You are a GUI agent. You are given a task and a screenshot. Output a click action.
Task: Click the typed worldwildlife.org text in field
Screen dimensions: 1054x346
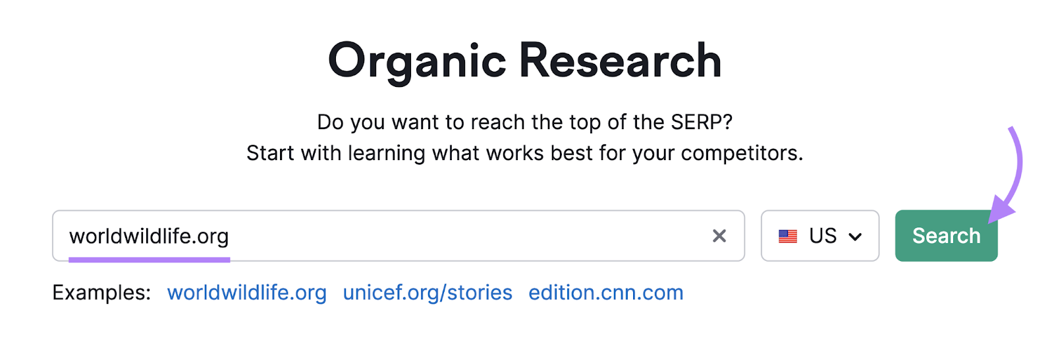click(x=149, y=236)
